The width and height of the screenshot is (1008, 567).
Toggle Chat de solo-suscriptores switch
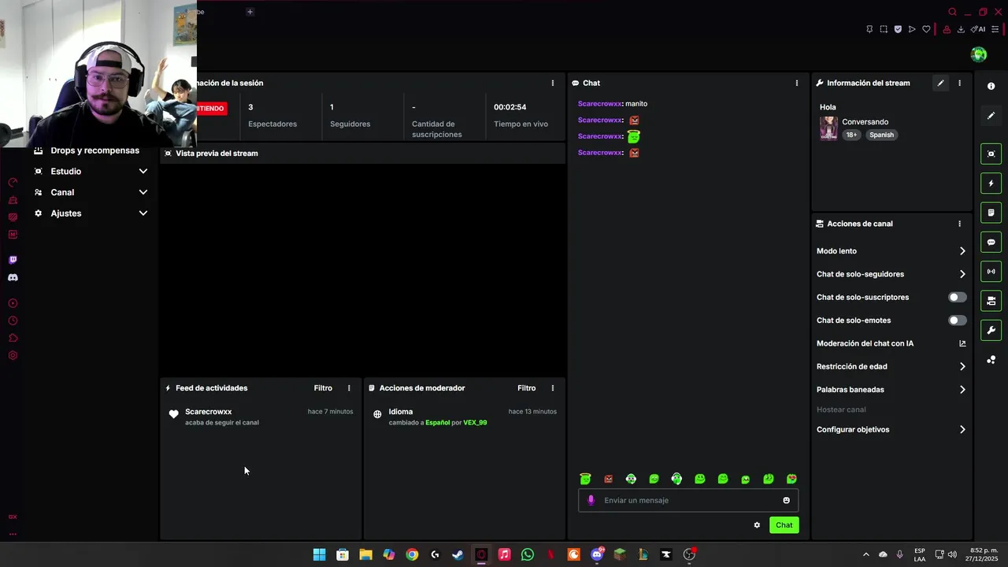958,297
